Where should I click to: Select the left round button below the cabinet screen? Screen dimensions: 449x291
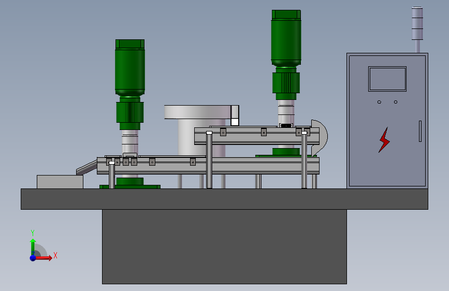coord(379,102)
